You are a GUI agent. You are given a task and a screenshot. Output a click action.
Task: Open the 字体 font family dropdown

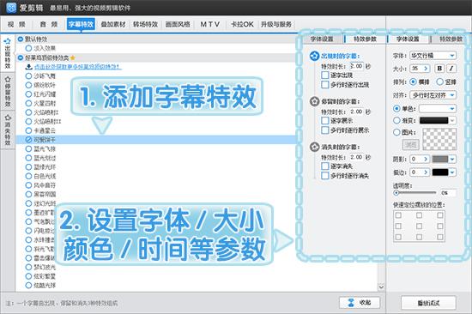433,56
